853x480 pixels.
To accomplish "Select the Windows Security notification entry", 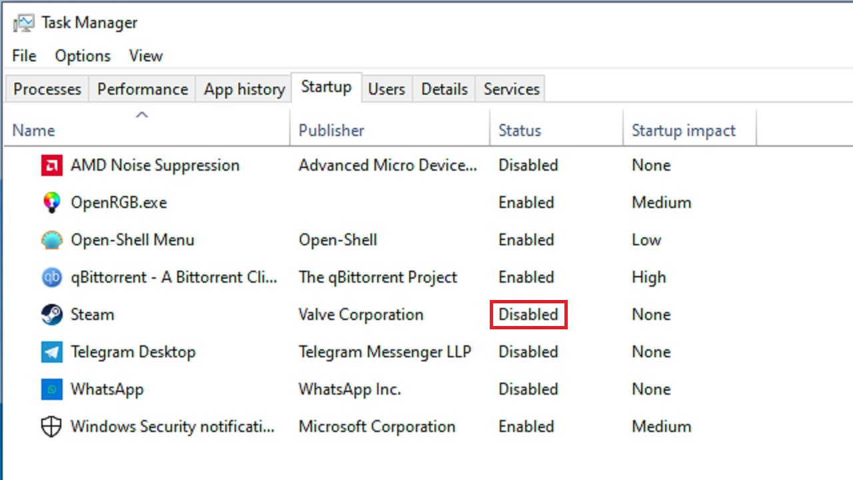I will coord(173,427).
